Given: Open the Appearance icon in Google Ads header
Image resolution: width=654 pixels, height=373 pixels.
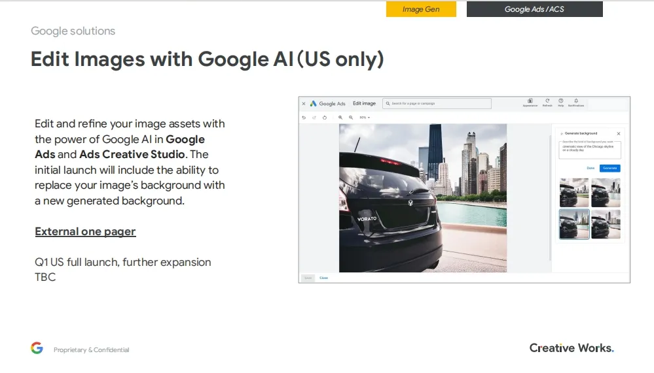Looking at the screenshot, I should coord(530,102).
